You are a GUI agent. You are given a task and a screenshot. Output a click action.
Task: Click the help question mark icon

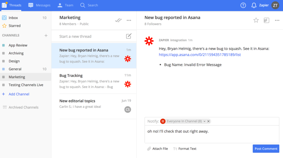[x=243, y=5]
